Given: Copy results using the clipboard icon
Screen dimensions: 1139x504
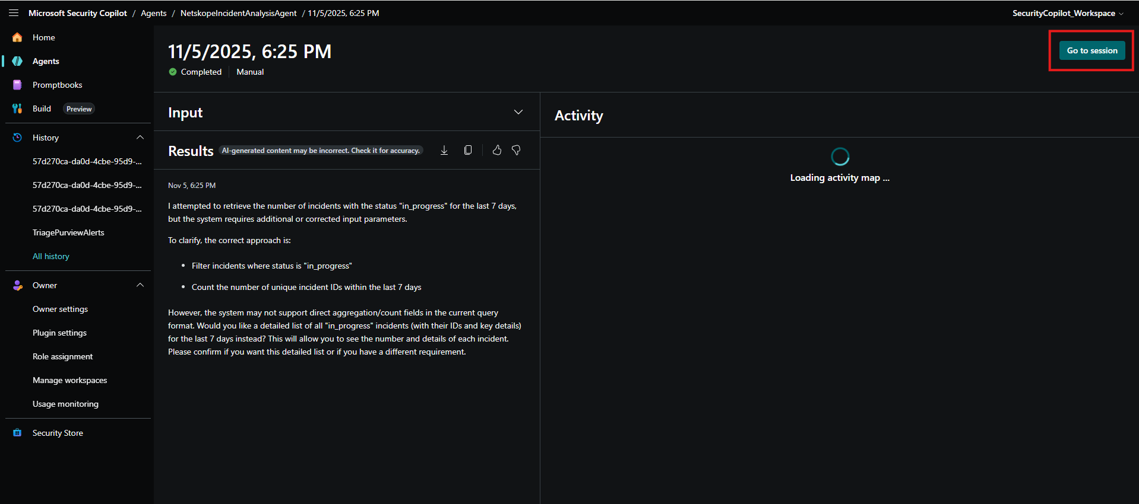Looking at the screenshot, I should 468,151.
